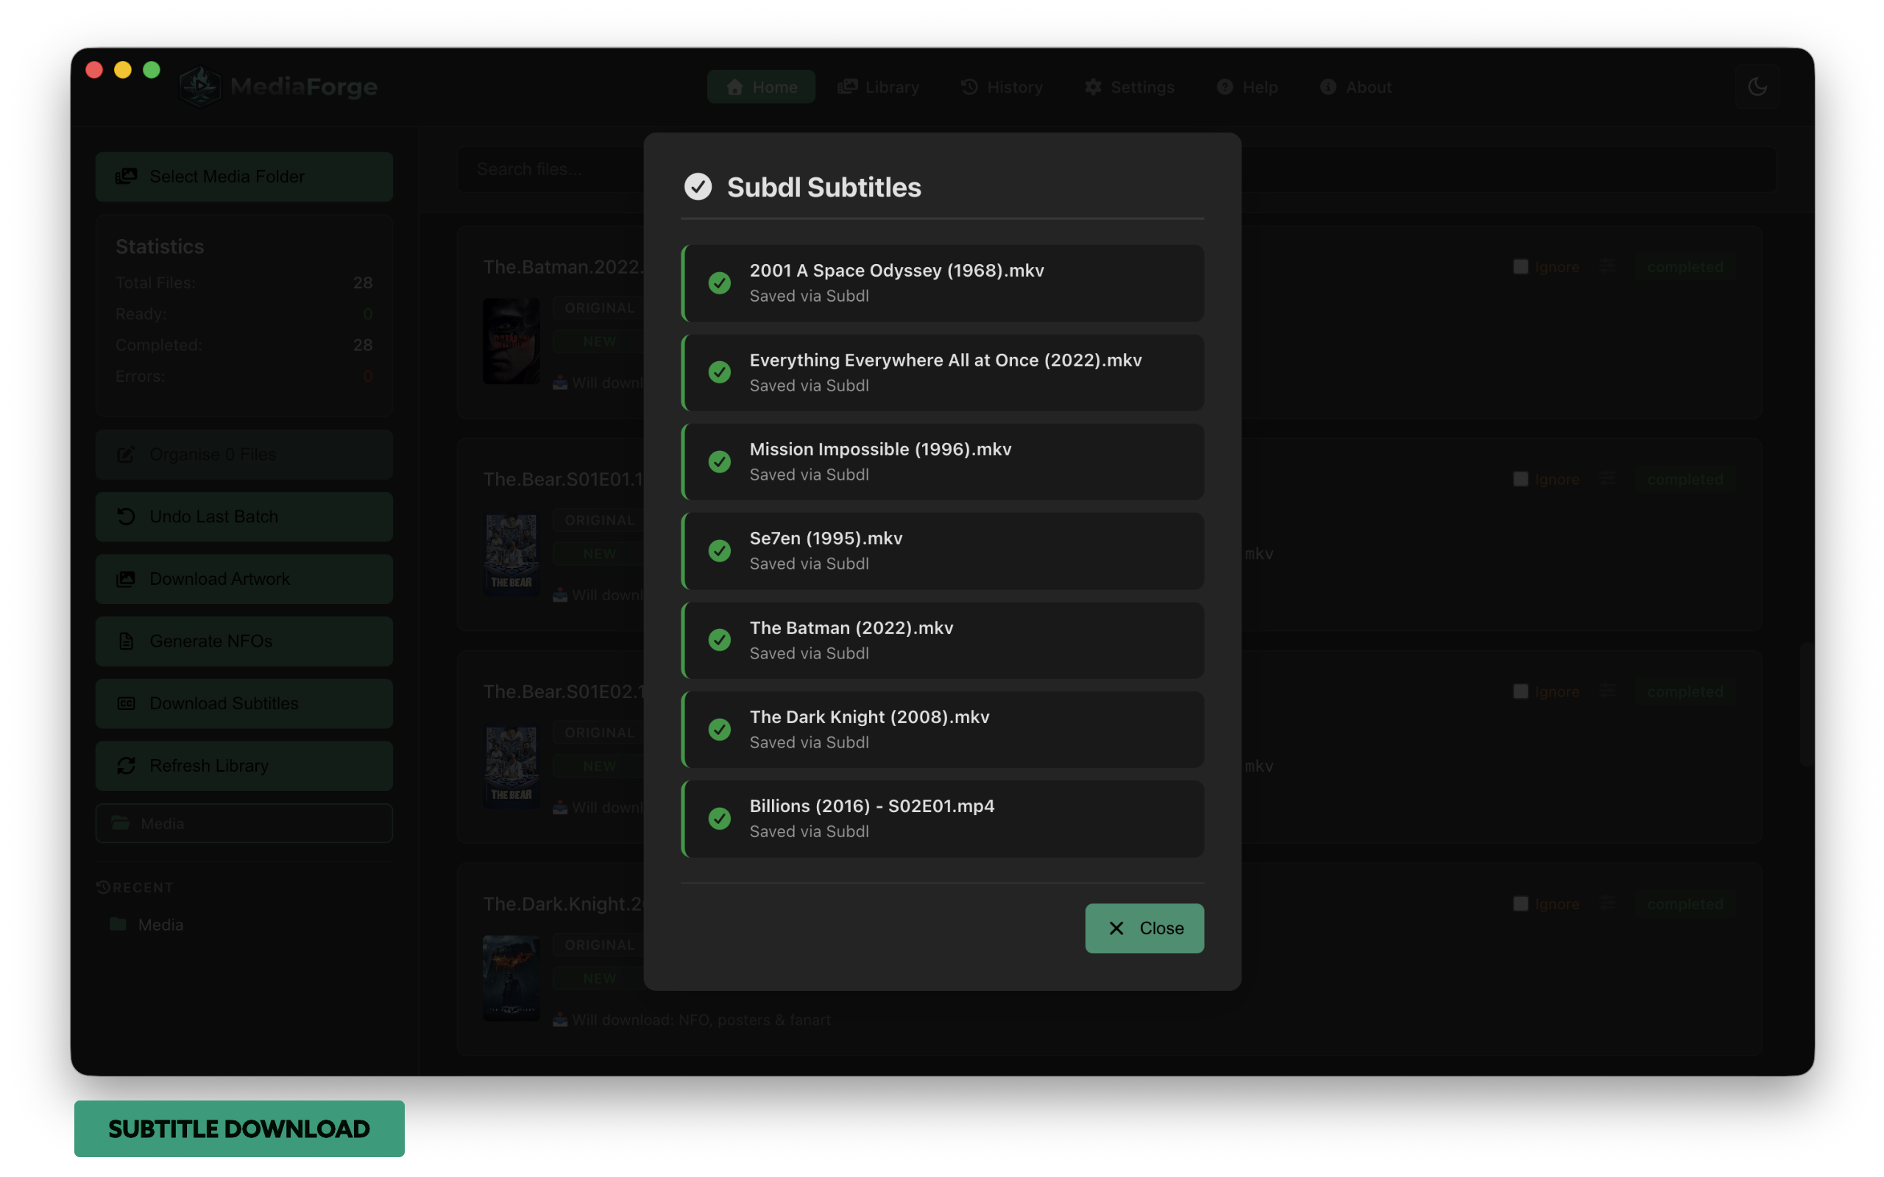
Task: Open the History tab
Action: (1001, 86)
